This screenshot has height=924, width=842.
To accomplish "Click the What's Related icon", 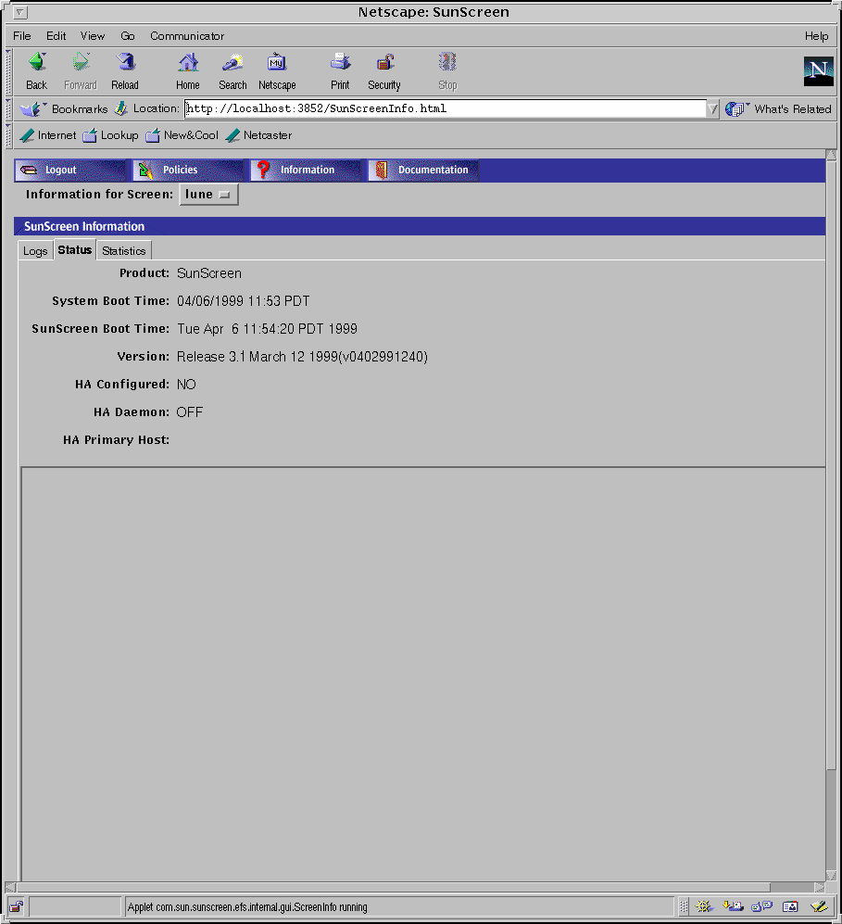I will point(736,109).
